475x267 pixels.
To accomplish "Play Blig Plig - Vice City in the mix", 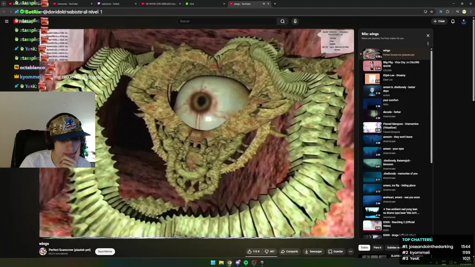I will click(x=395, y=66).
